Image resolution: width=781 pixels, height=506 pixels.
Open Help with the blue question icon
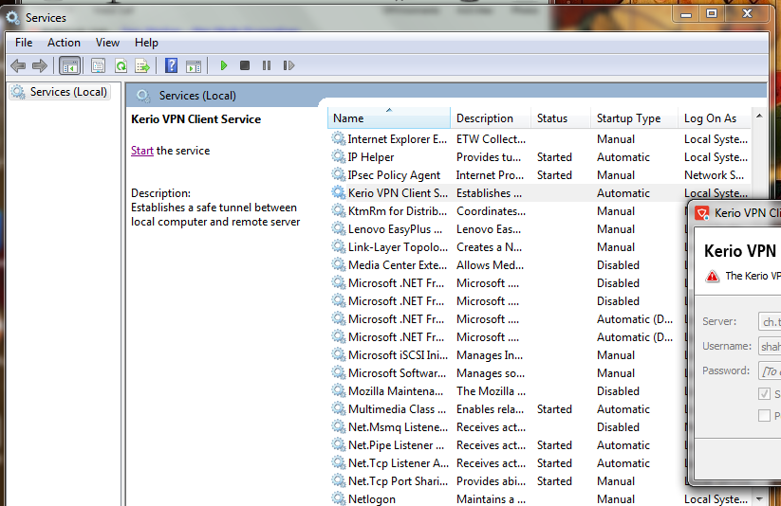(171, 65)
